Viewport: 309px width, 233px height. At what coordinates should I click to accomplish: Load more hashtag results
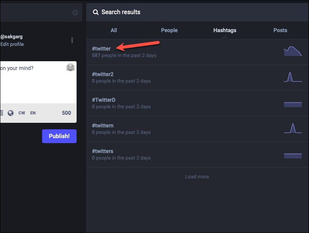197,176
